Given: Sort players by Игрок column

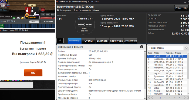Looking at the screenshot, I should click(x=159, y=53).
